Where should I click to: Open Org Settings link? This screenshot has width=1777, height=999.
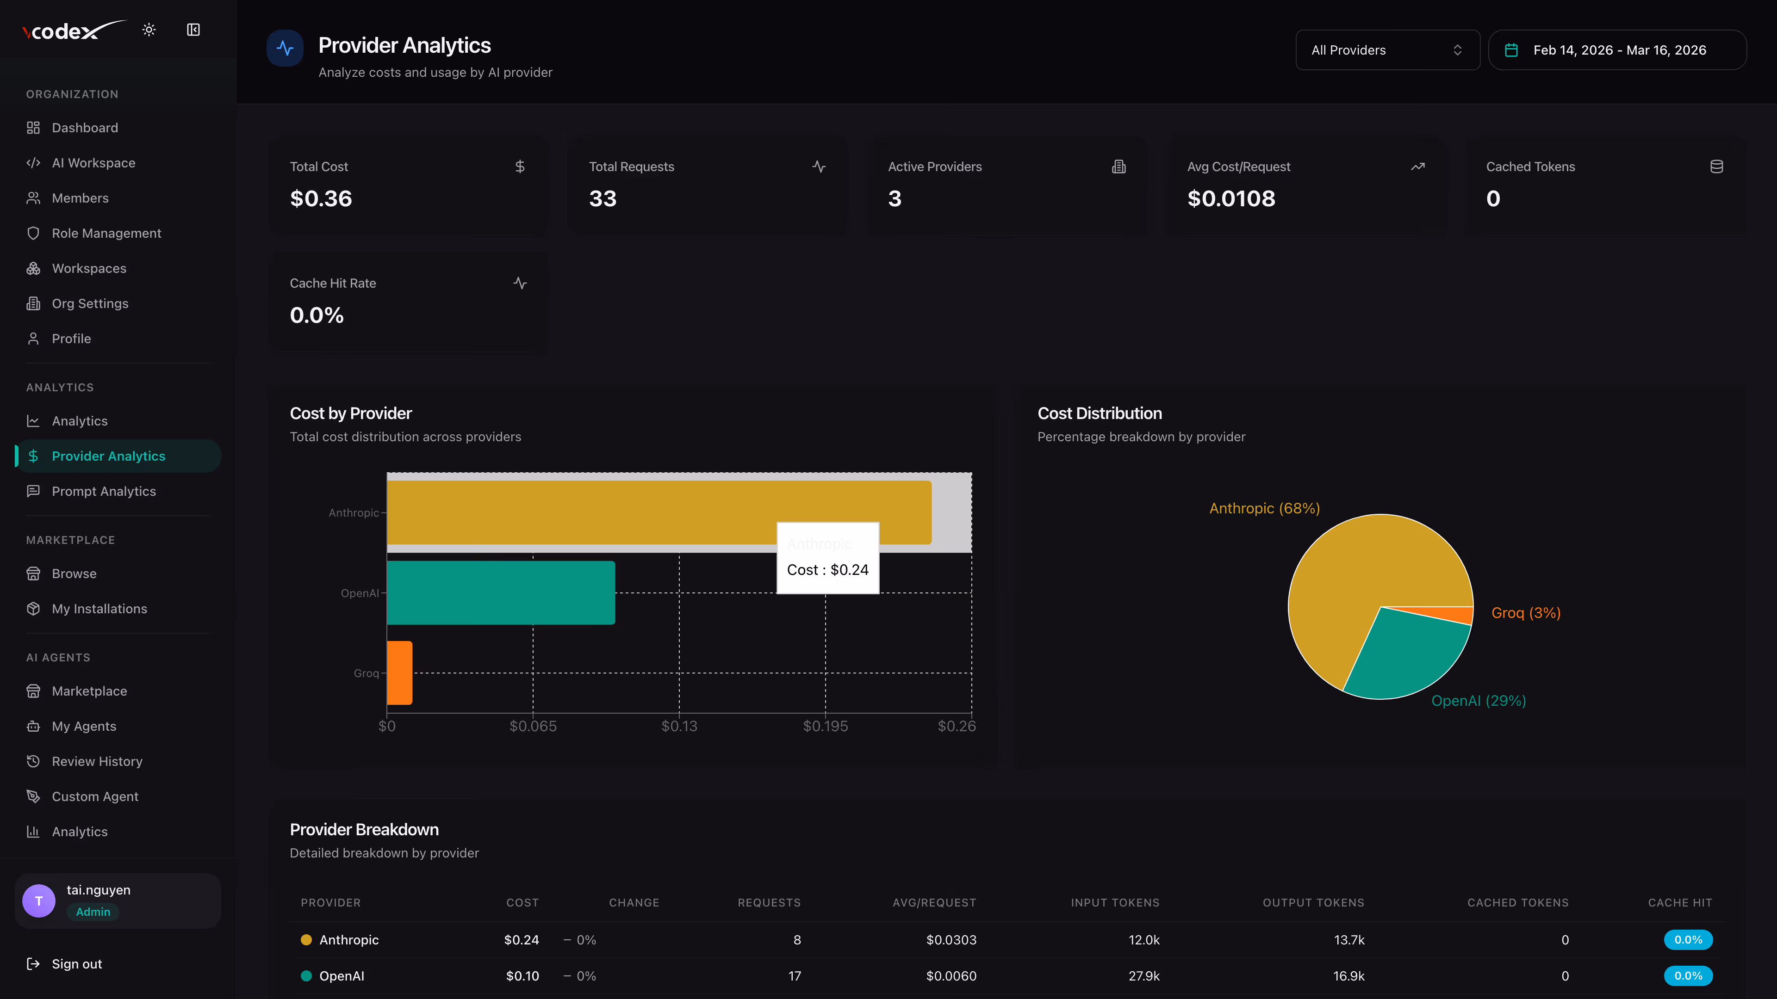click(90, 303)
